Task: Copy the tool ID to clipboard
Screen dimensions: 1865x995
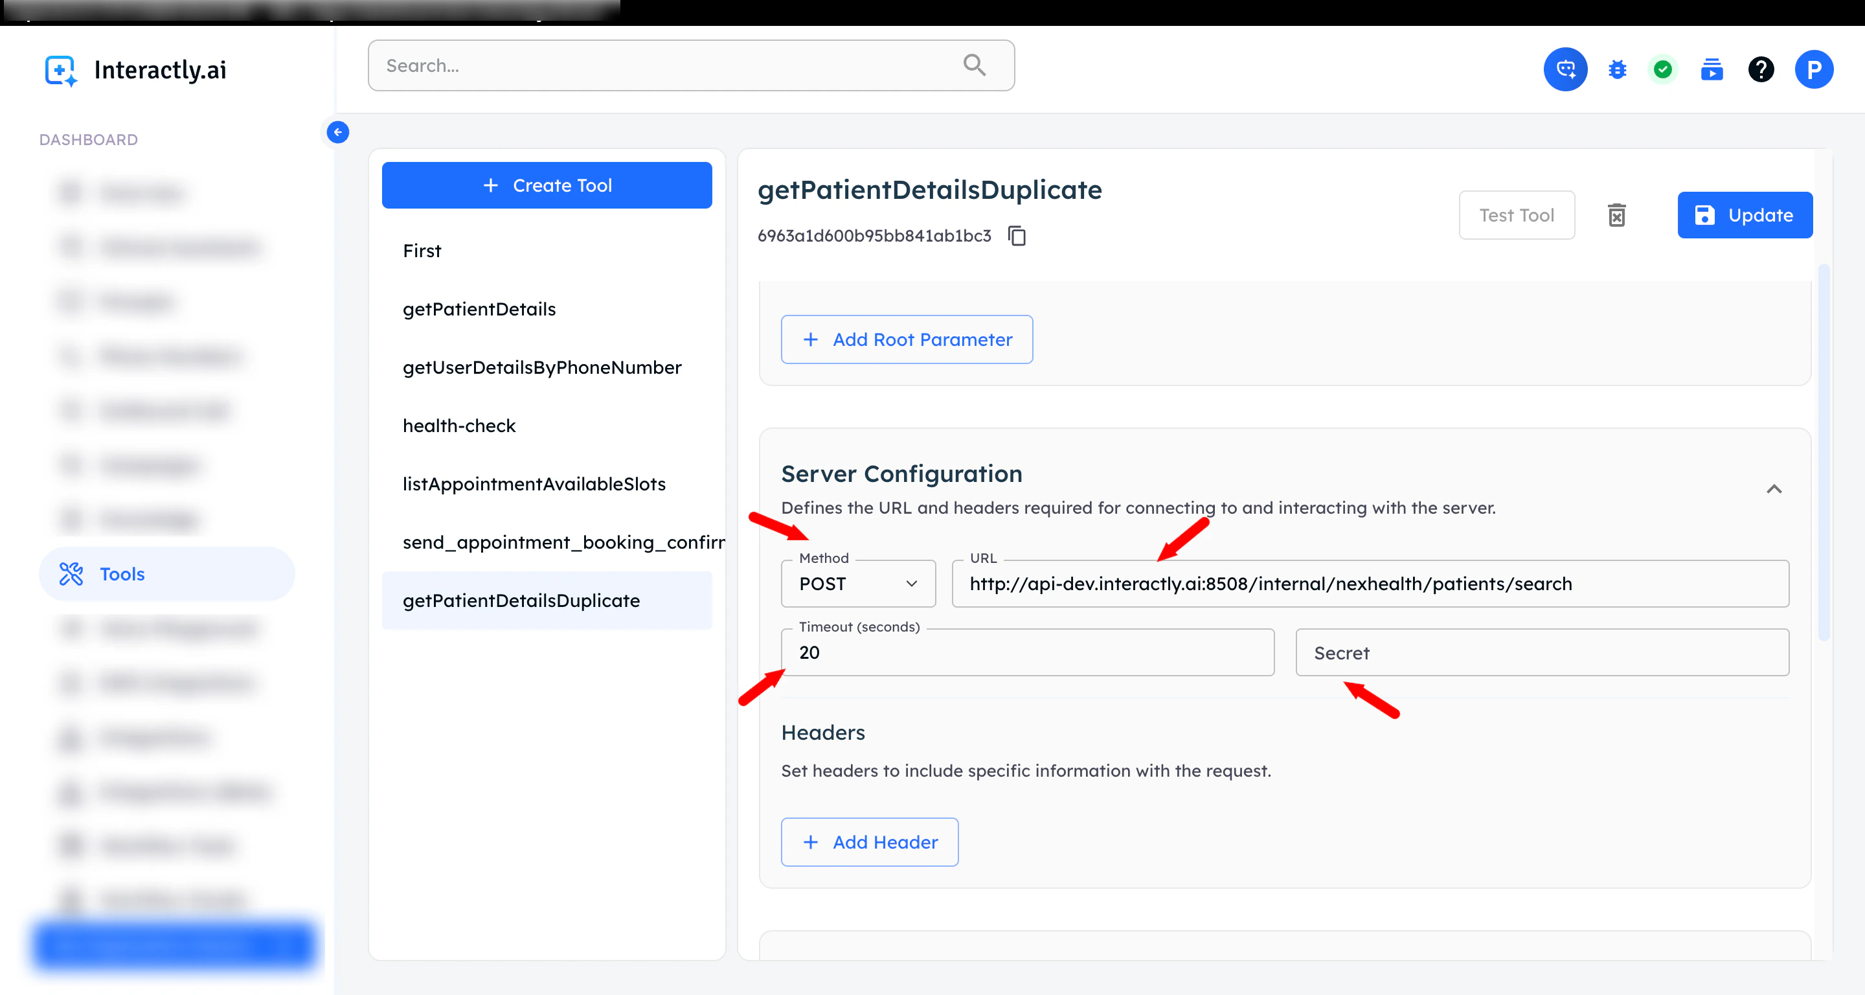Action: pyautogui.click(x=1017, y=236)
